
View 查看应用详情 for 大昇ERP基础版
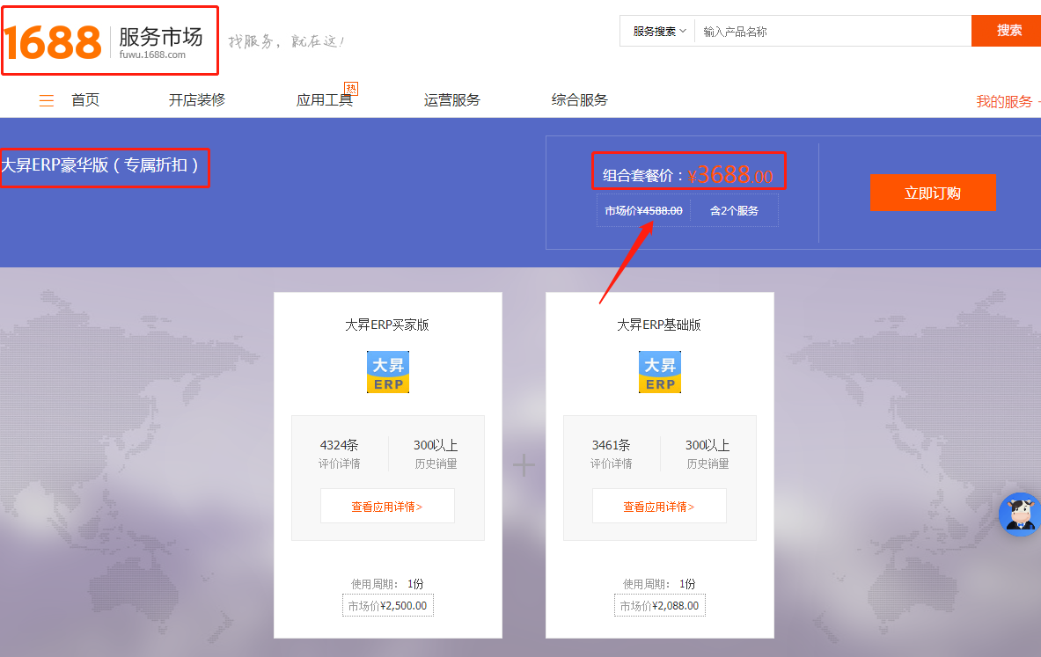(659, 507)
